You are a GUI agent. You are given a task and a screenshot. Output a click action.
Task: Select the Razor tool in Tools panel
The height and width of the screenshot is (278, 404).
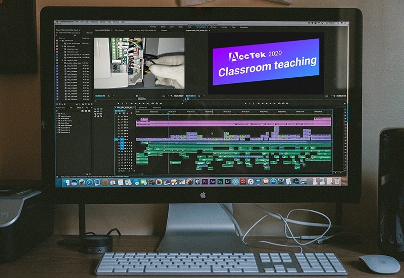pos(95,114)
